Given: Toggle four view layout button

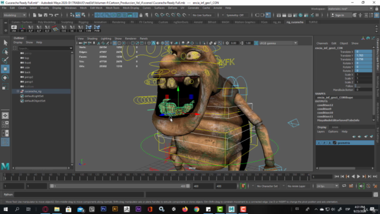Looking at the screenshot, I should [x=5, y=124].
